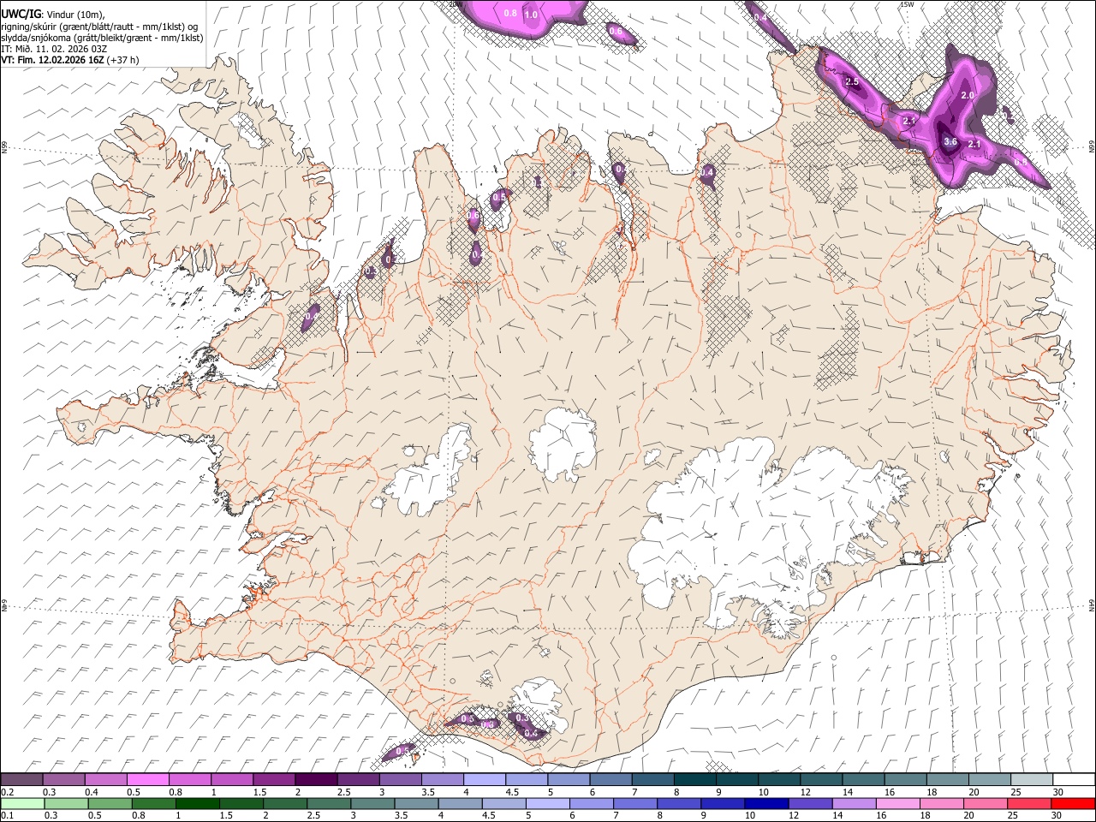This screenshot has height=822, width=1096.
Task: Select the dark purple 2 swatch in the top legend row
Action: [x=316, y=779]
